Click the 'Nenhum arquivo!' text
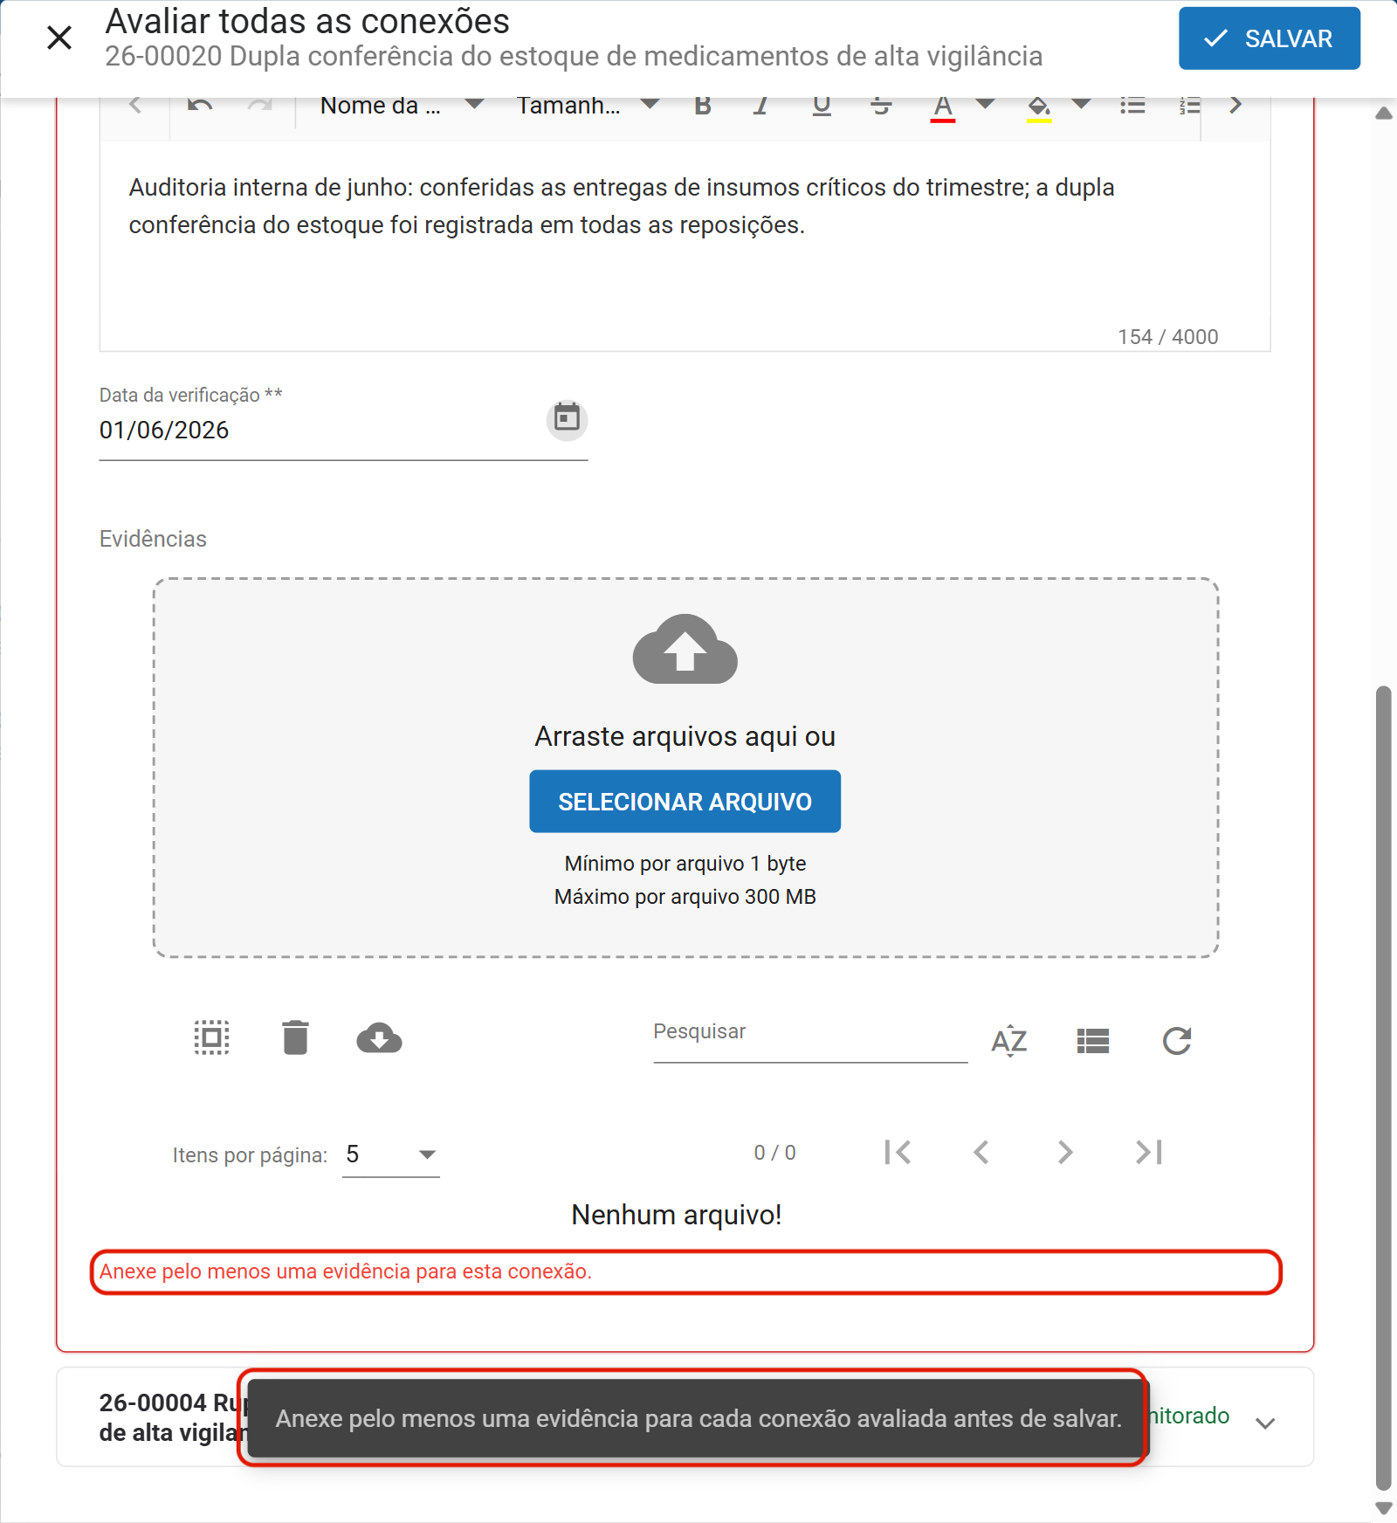The image size is (1397, 1523). (x=677, y=1215)
